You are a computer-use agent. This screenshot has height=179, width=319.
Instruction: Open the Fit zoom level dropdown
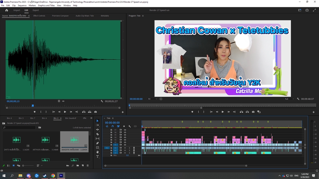point(153,99)
